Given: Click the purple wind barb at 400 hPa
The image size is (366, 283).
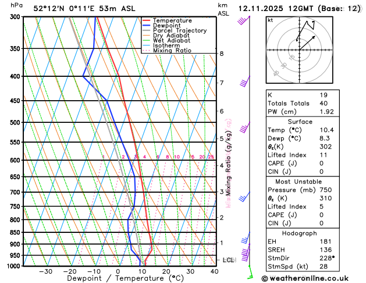Looking at the screenshot, I should tap(245, 82).
